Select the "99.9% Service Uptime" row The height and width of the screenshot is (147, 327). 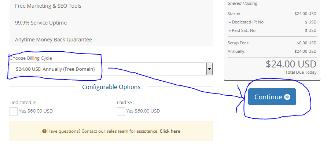pos(41,23)
